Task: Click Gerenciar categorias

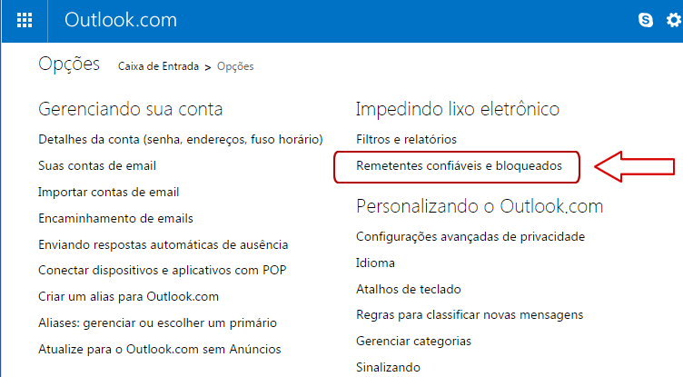Action: pos(413,342)
